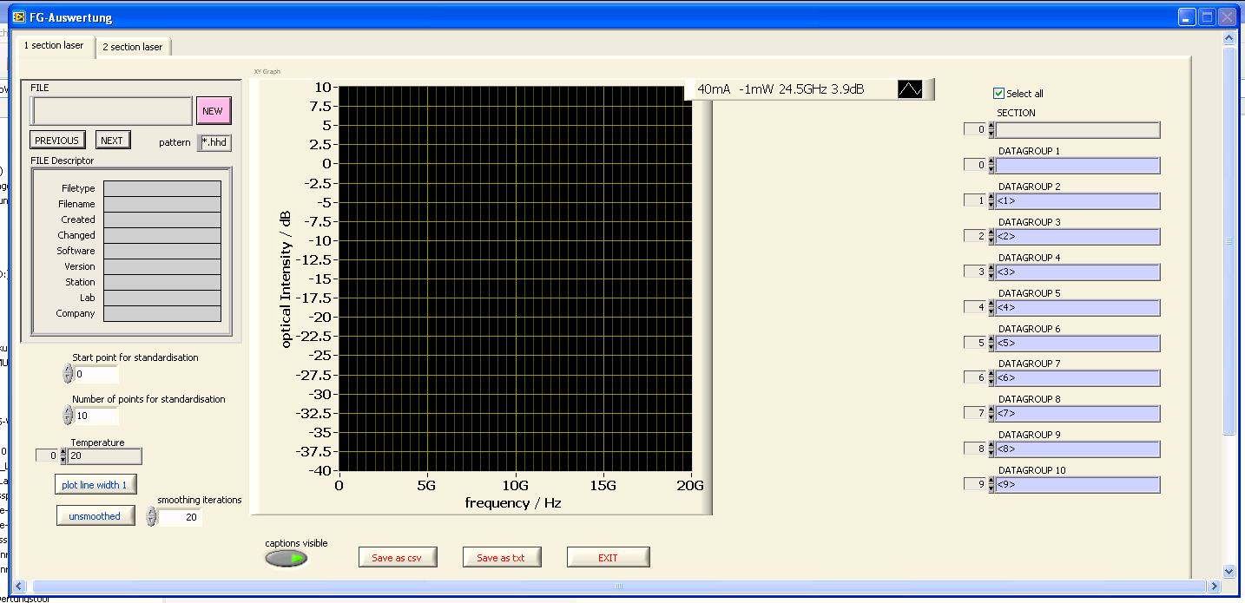The image size is (1245, 603).
Task: Click the Temperature value field showing 20
Action: coord(105,456)
